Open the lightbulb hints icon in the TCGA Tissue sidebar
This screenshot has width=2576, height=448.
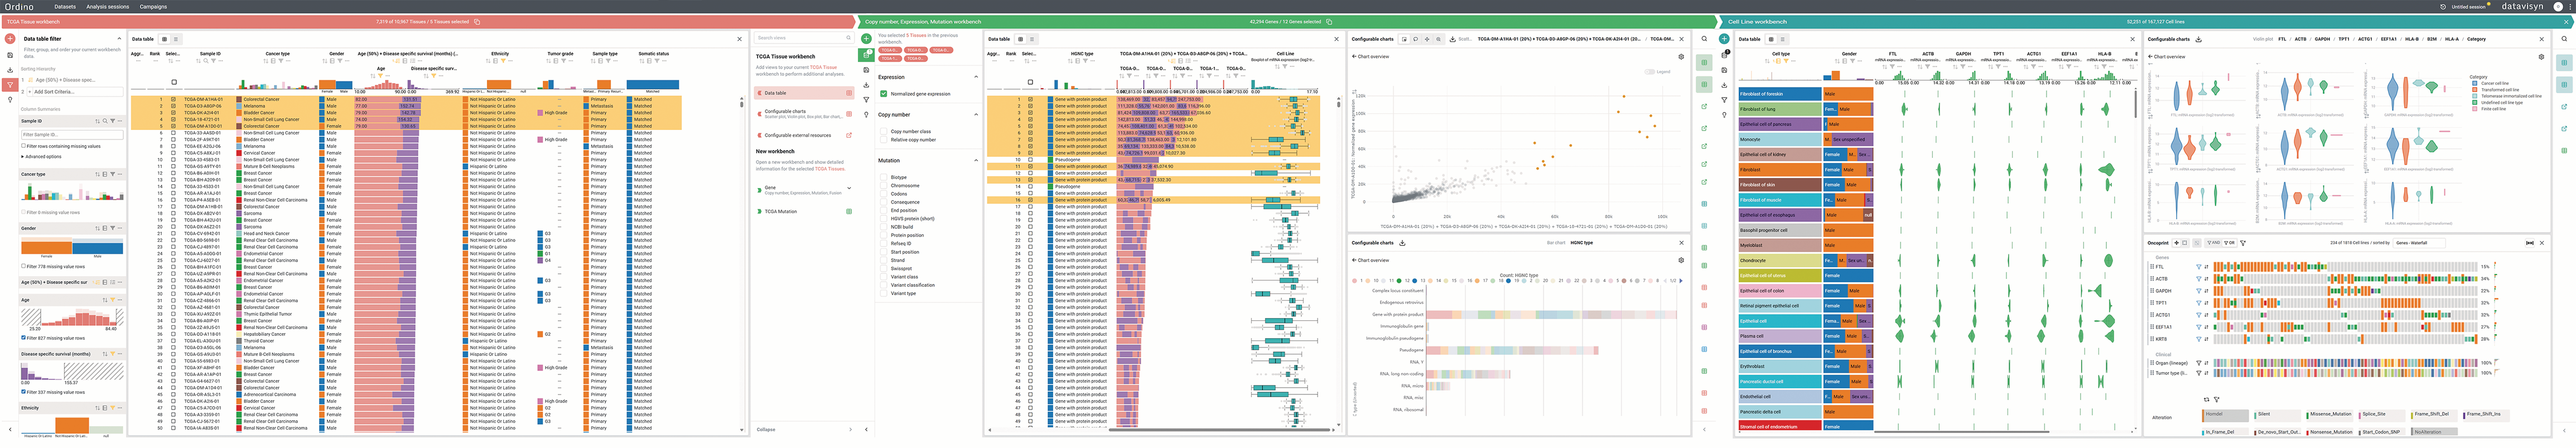pyautogui.click(x=10, y=100)
